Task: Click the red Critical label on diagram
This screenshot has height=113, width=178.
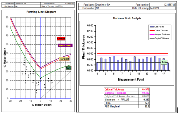Action: coord(61,39)
